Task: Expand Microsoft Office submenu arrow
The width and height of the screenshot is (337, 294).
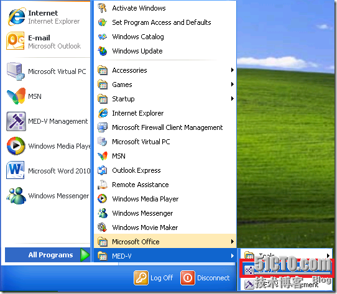Action: click(232, 242)
